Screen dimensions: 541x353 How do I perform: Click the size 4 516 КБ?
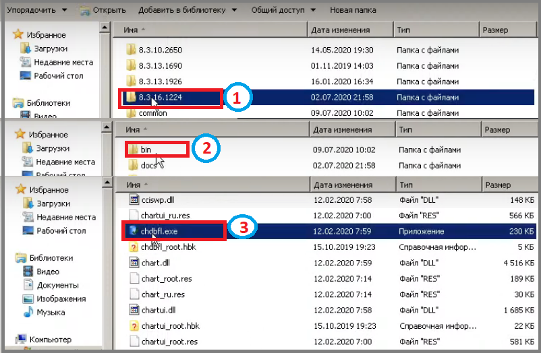pyautogui.click(x=519, y=263)
